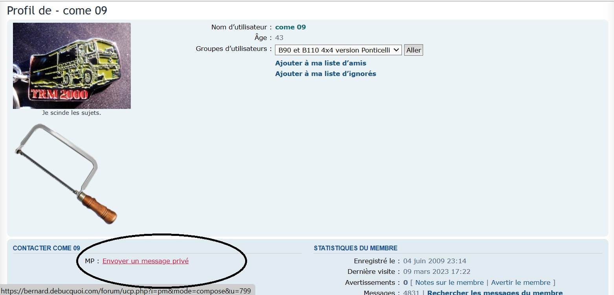The width and height of the screenshot is (614, 295).
Task: Click the last visit date 09 mars 2023
Action: pos(436,271)
